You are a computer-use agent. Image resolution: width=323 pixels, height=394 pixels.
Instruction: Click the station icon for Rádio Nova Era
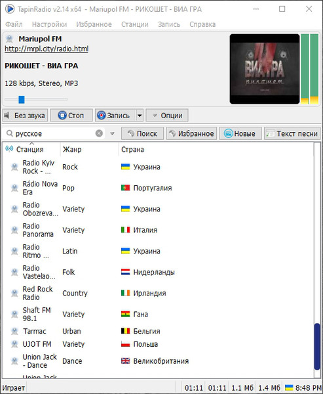pos(14,188)
